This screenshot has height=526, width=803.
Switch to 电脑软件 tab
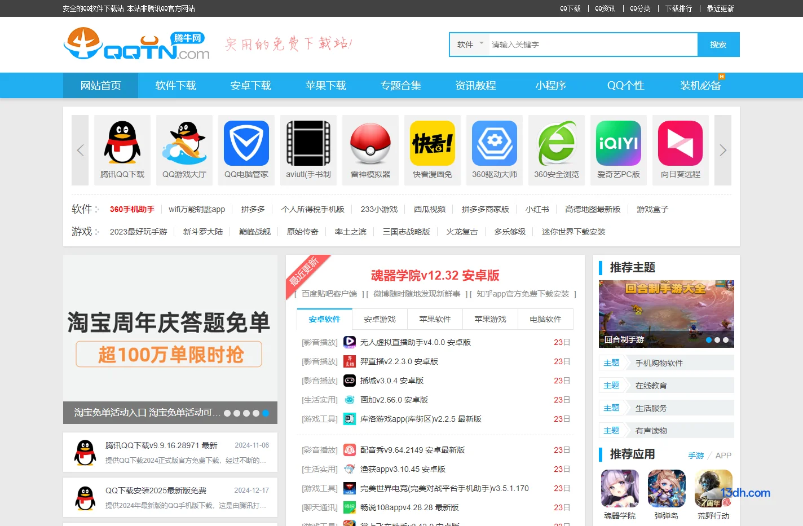tap(545, 319)
